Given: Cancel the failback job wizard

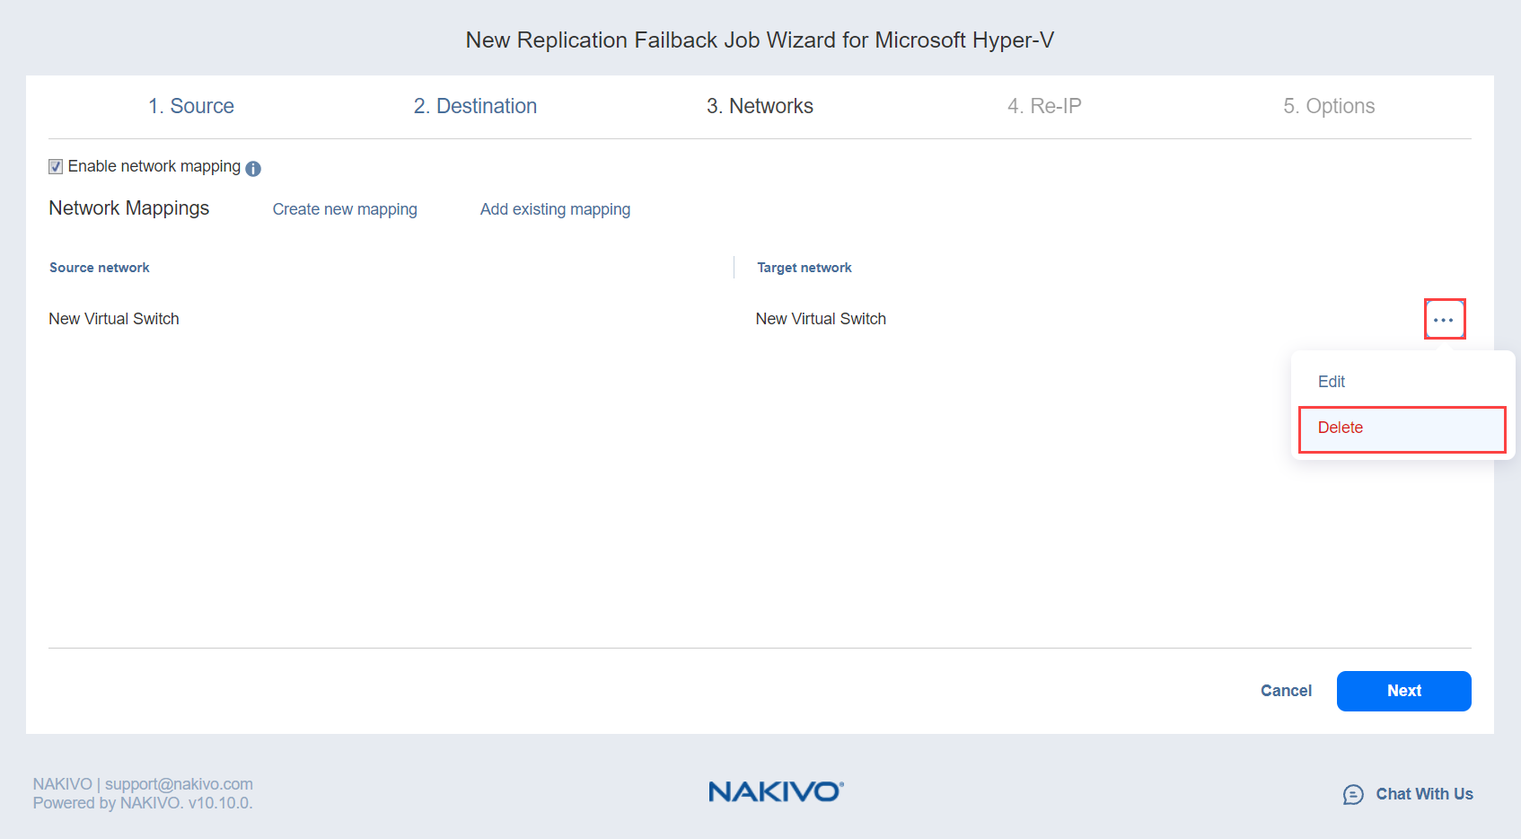Looking at the screenshot, I should (1286, 691).
